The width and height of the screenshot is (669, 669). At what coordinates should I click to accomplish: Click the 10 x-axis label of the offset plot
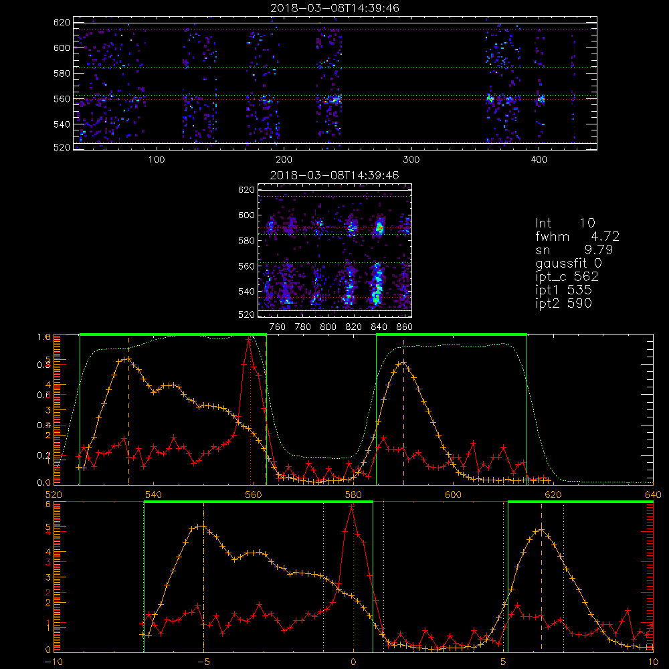(653, 662)
